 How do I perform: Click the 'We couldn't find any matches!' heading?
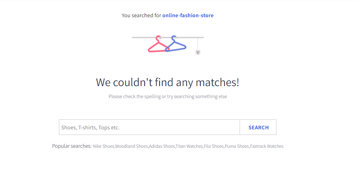[167, 82]
